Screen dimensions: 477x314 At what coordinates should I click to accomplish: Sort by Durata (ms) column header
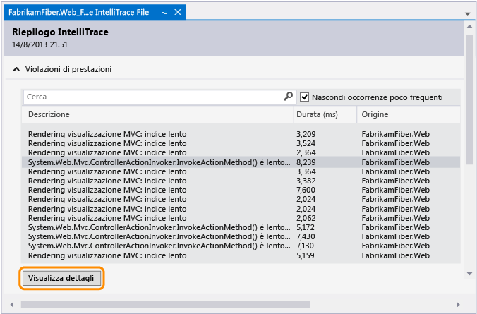coord(325,114)
